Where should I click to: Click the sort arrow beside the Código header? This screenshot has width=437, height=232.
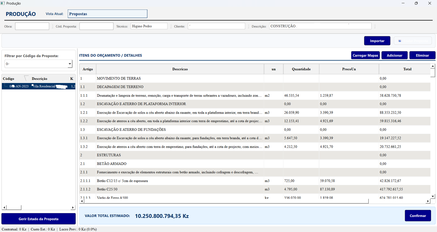26,78
